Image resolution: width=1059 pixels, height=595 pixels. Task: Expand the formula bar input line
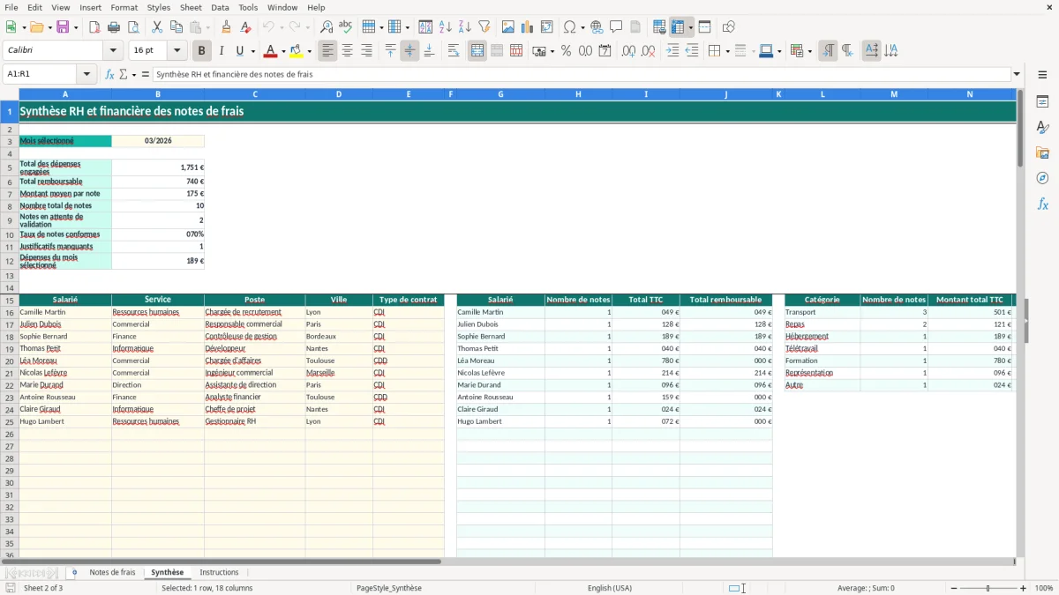coord(1018,74)
